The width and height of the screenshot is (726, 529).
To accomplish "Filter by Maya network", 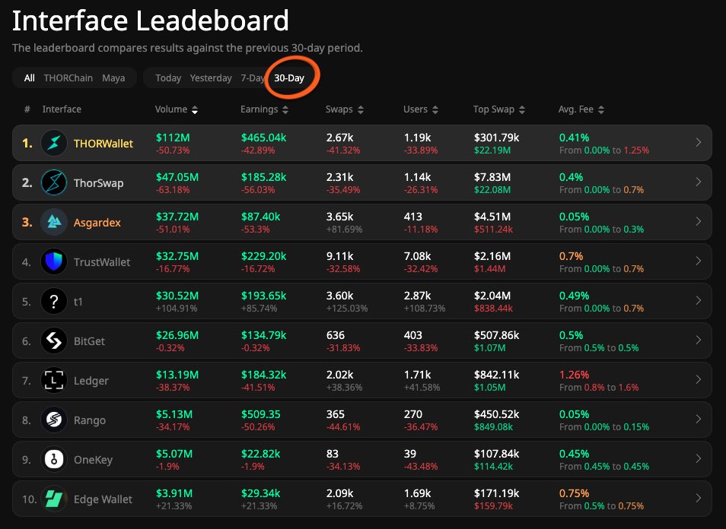I will (x=113, y=78).
